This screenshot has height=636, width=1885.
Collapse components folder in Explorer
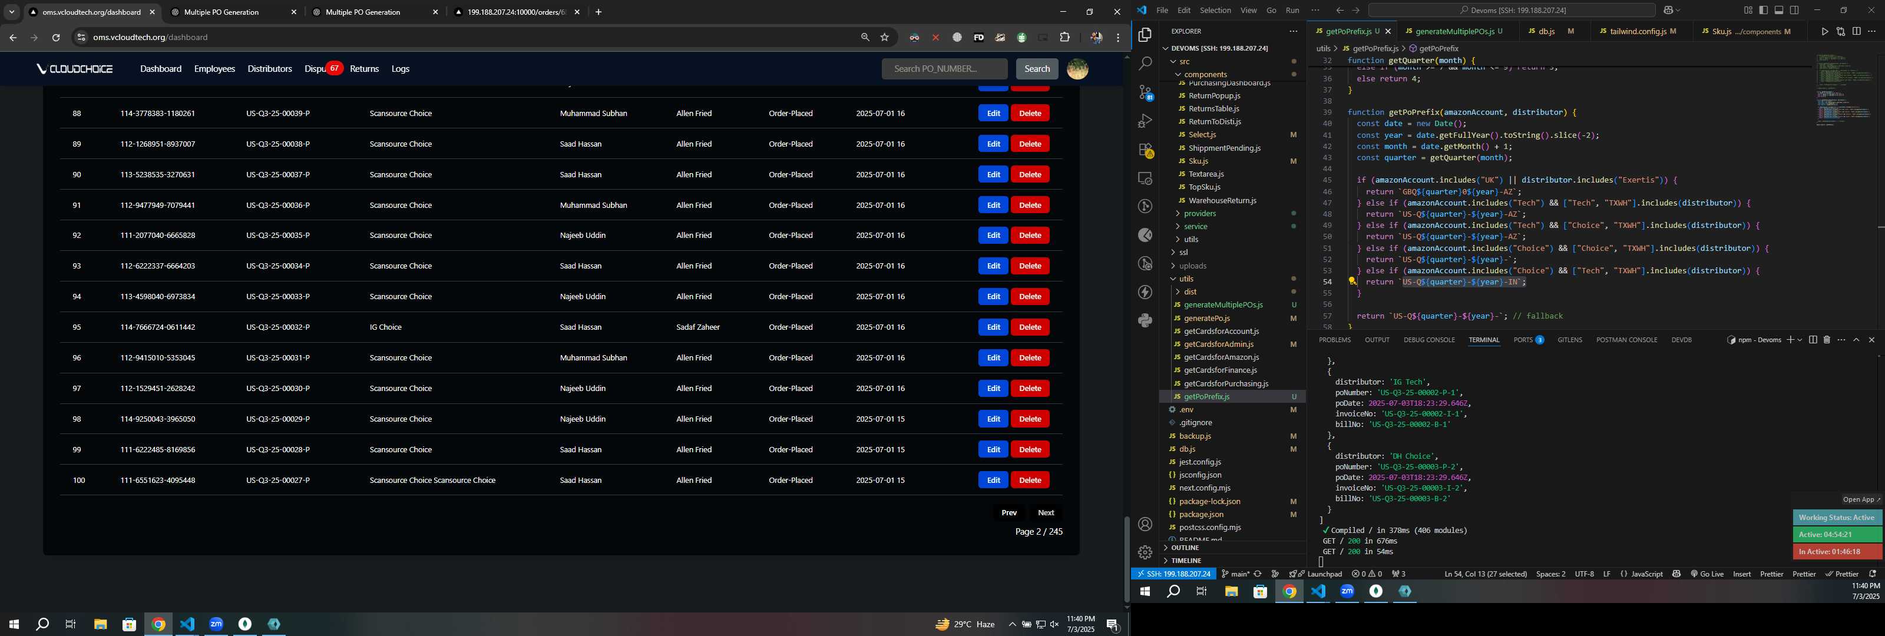pos(1178,74)
